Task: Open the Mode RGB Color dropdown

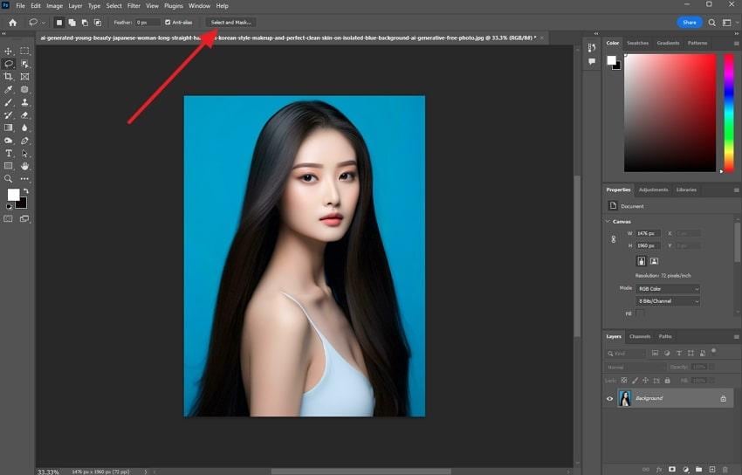Action: 667,289
